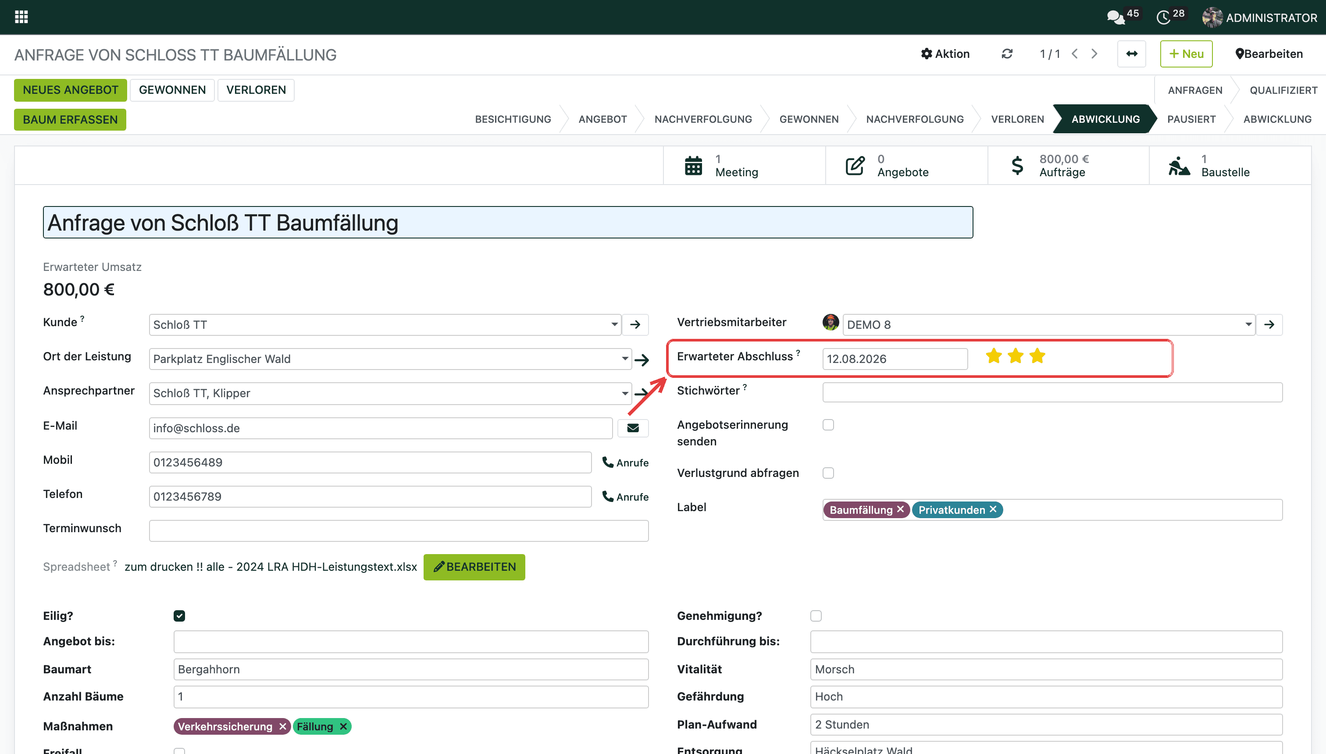The width and height of the screenshot is (1326, 754).
Task: Remove the Verkehrssicherung tag
Action: coord(283,726)
